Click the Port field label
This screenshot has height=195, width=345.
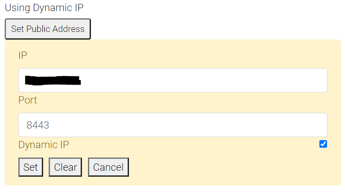pyautogui.click(x=28, y=100)
